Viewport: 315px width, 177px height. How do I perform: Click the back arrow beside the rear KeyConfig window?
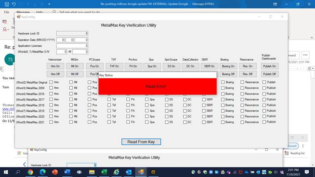pos(24,164)
